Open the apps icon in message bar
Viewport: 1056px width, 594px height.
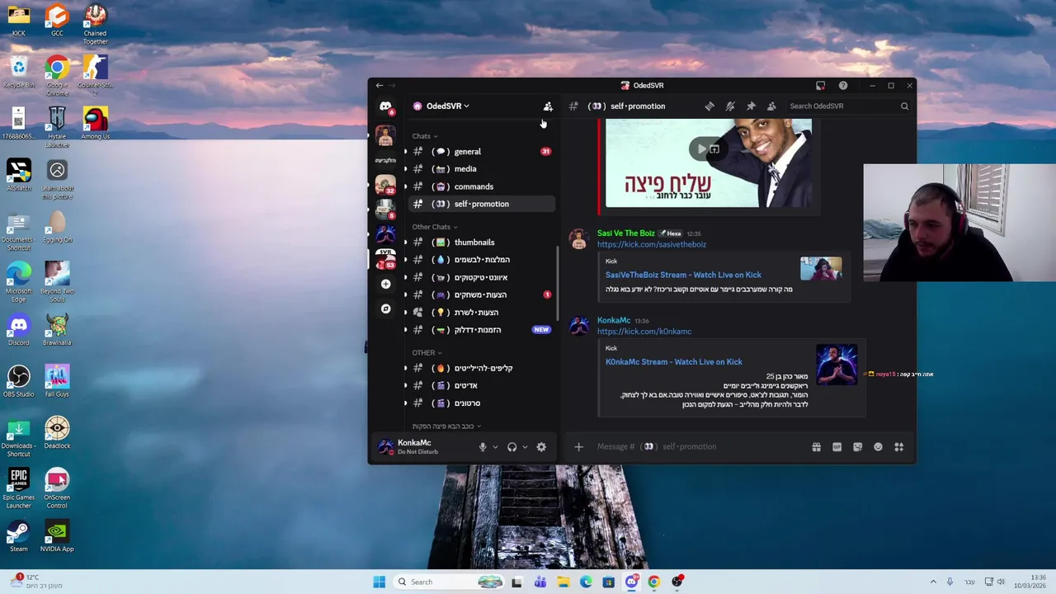[x=898, y=447]
